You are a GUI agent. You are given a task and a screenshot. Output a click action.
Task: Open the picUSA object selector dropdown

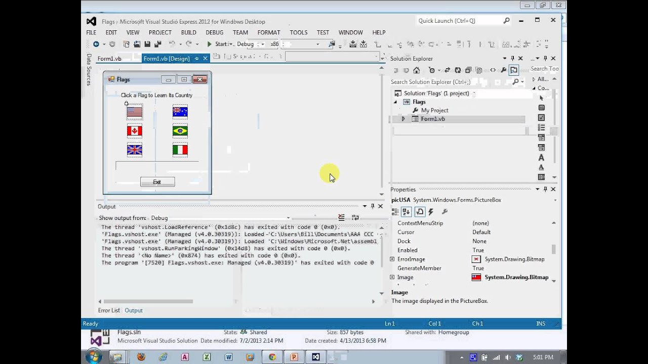[555, 200]
